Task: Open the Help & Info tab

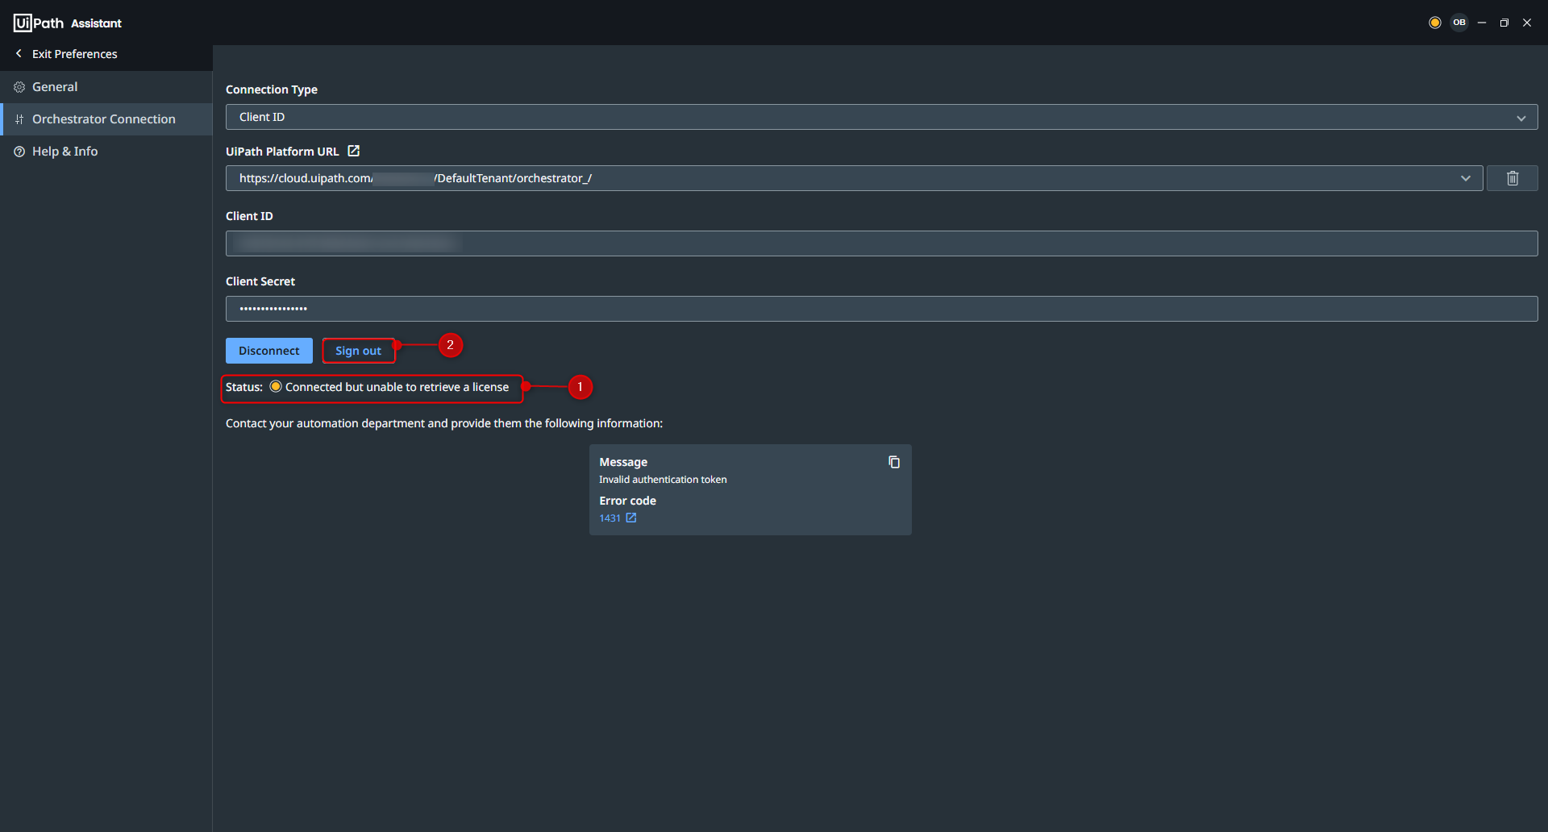Action: click(x=106, y=152)
